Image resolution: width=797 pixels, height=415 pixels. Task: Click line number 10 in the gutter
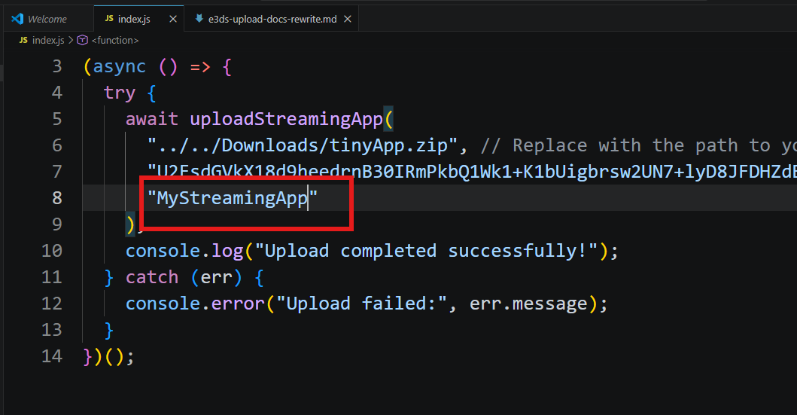click(52, 251)
